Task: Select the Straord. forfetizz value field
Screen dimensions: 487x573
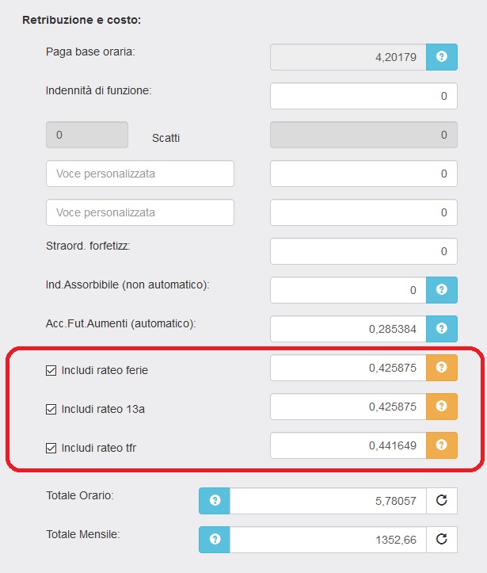Action: (x=363, y=251)
